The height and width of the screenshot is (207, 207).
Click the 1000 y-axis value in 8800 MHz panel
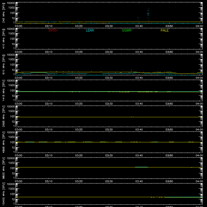pyautogui.click(x=12, y=163)
